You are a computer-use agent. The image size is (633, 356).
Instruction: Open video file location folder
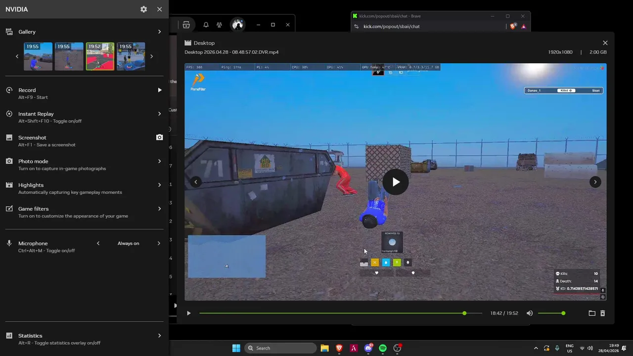point(591,313)
